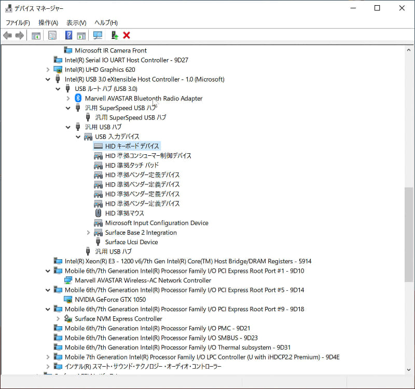
Task: Click the Back arrow toolbar icon
Action: [7, 35]
